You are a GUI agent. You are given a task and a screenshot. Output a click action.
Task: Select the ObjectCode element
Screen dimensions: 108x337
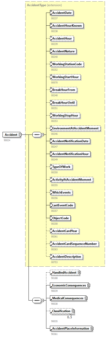tap(60, 218)
